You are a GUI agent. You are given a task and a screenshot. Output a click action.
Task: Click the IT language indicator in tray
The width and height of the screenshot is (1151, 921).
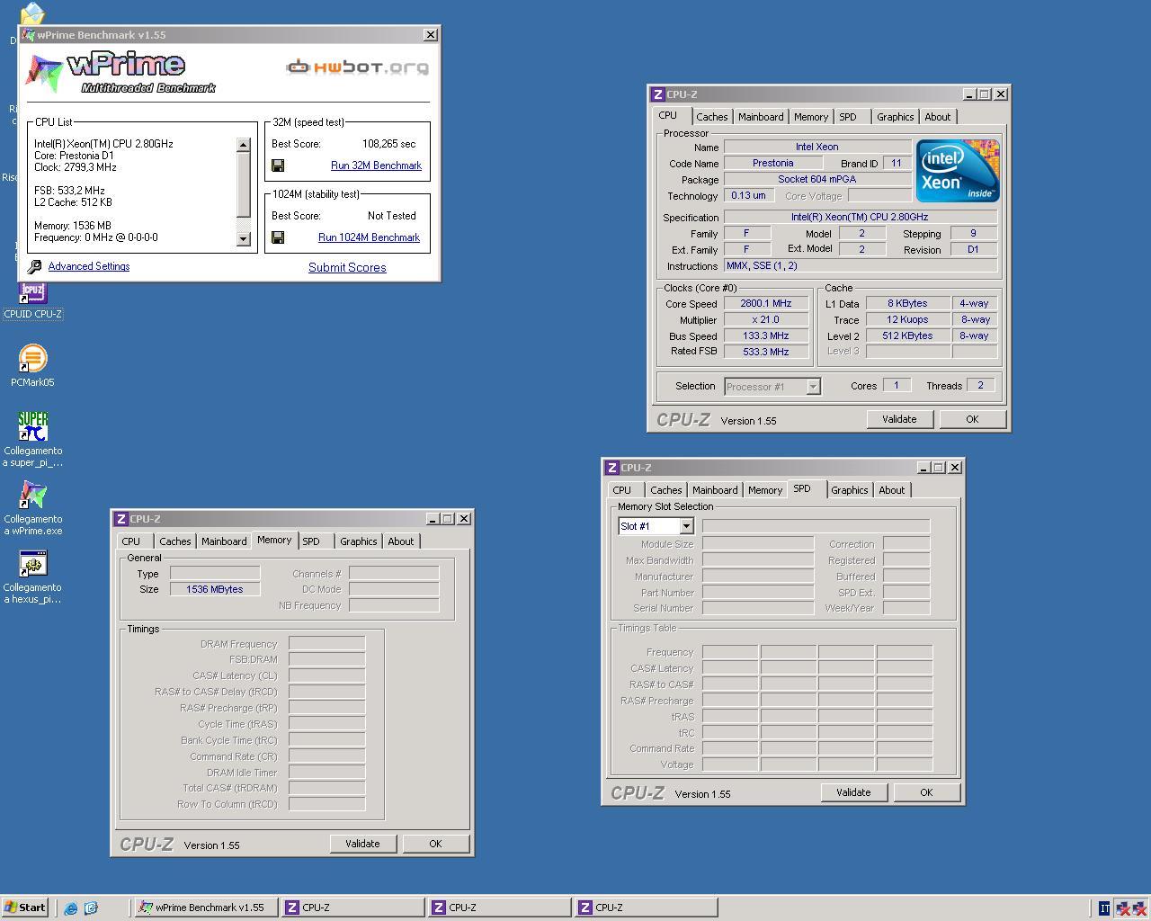(x=1104, y=908)
